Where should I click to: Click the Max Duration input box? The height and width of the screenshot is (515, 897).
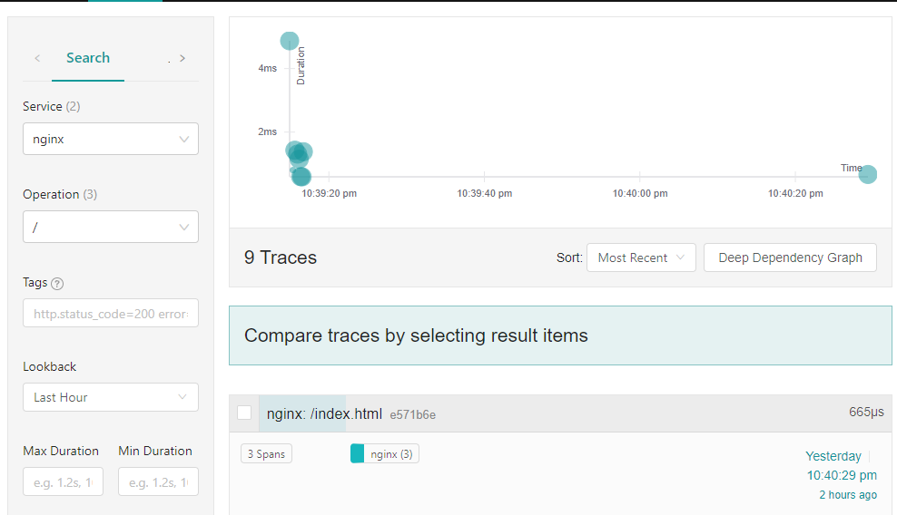click(x=63, y=482)
